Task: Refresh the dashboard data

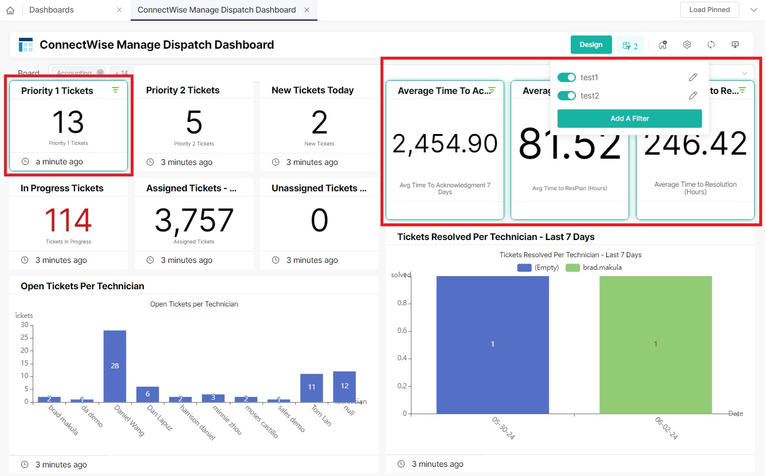Action: pyautogui.click(x=711, y=45)
